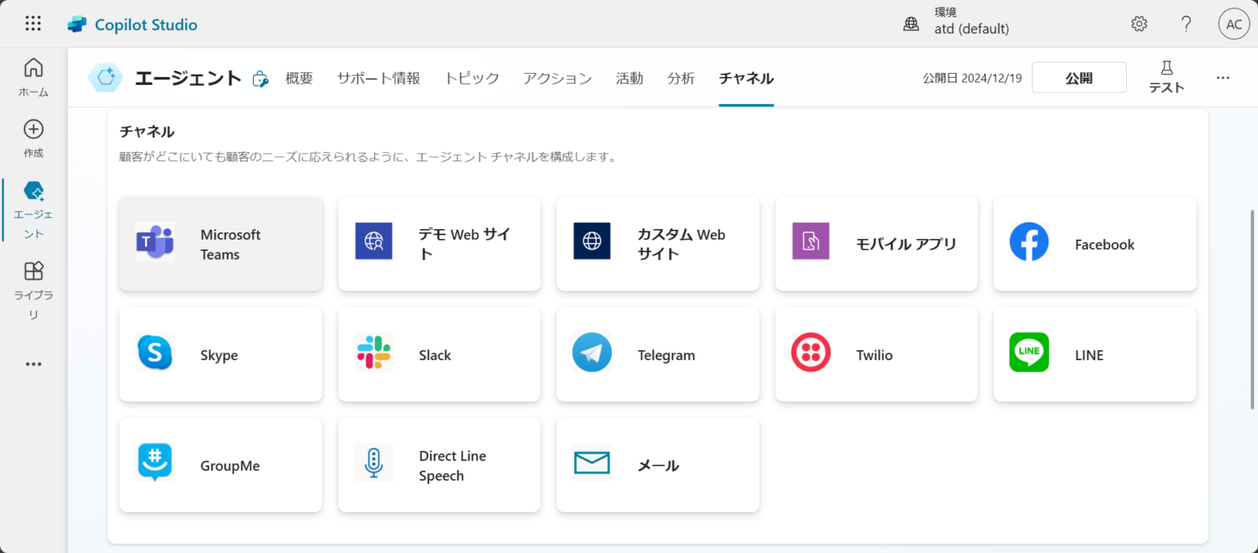Open the Direct Line Speech channel
The width and height of the screenshot is (1258, 553).
[439, 465]
